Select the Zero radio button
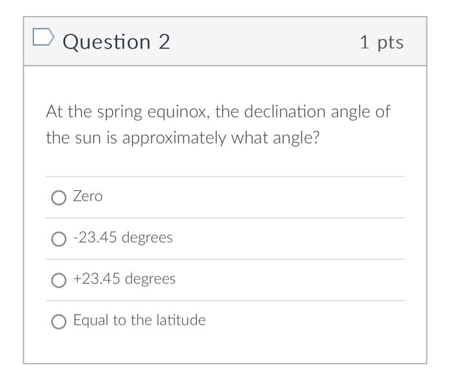Image resolution: width=451 pixels, height=392 pixels. tap(59, 197)
